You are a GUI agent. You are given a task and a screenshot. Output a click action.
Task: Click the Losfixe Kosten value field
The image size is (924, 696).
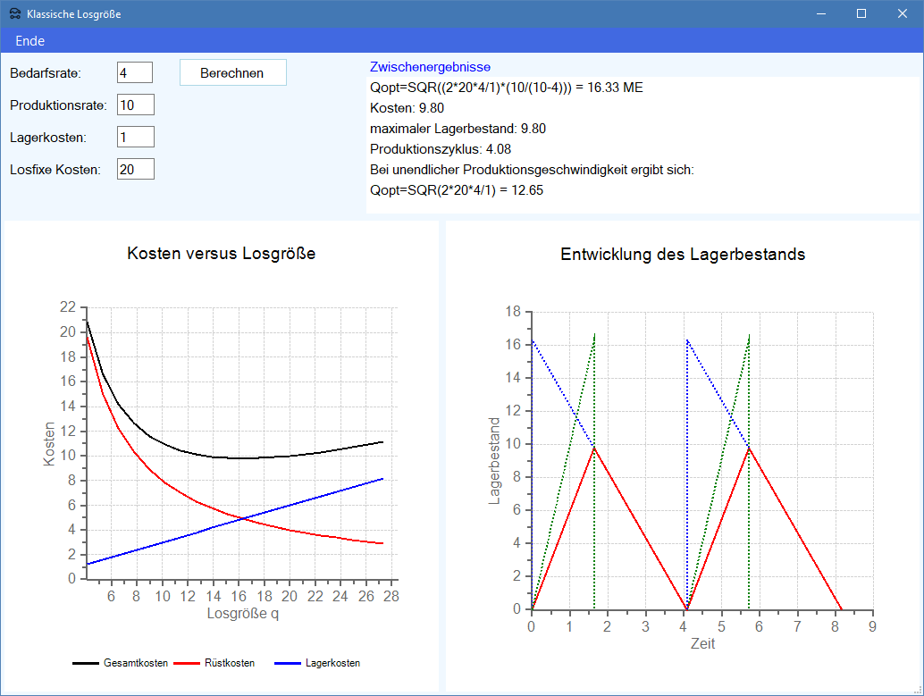pos(135,169)
